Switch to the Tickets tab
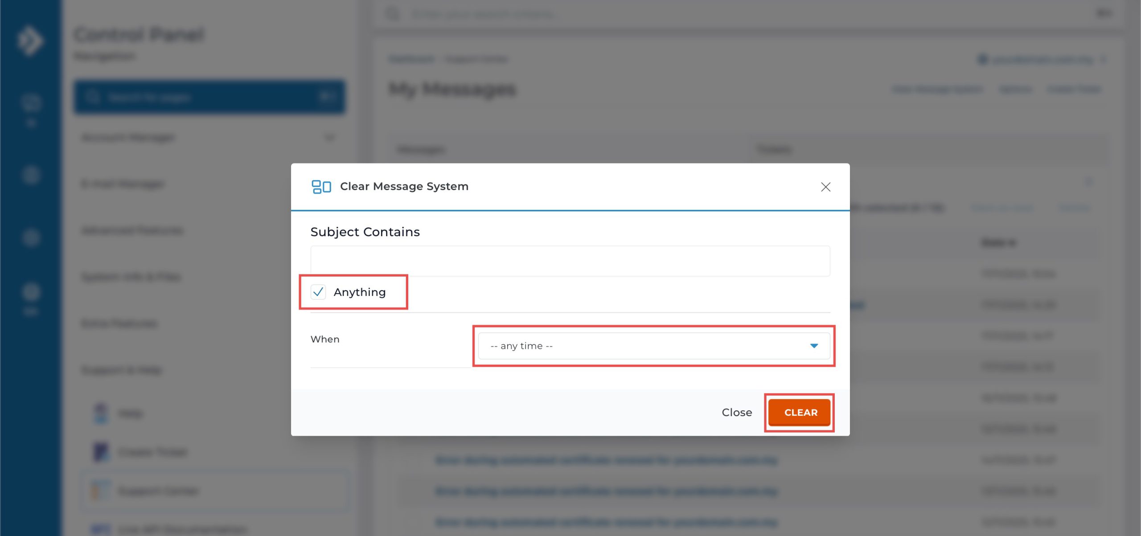 (774, 150)
